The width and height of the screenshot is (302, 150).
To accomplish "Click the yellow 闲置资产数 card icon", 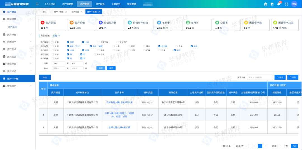I will 246,23.
